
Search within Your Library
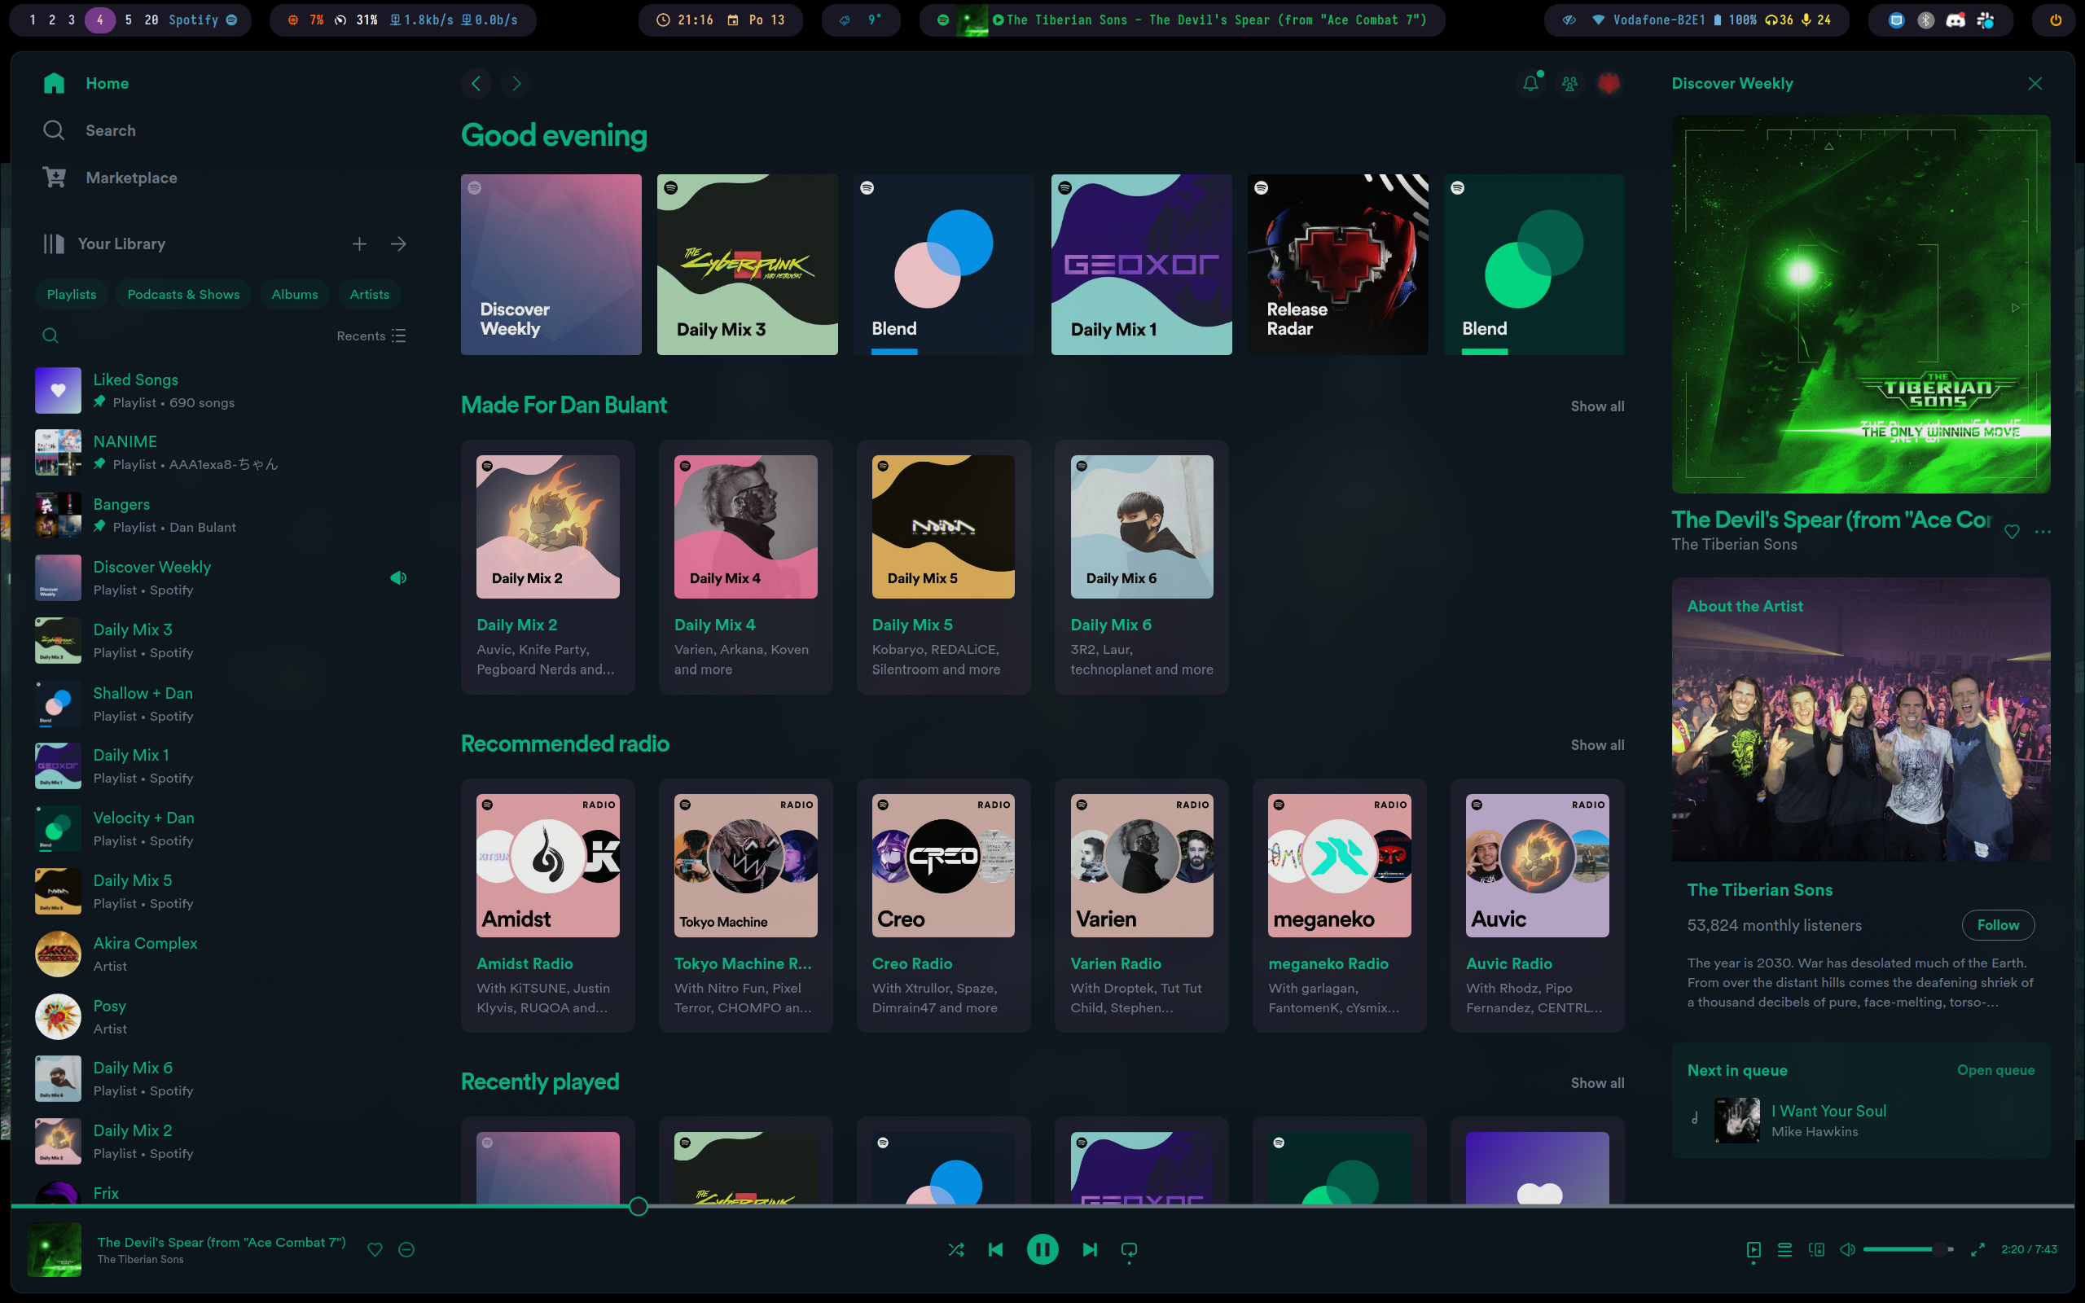[50, 336]
